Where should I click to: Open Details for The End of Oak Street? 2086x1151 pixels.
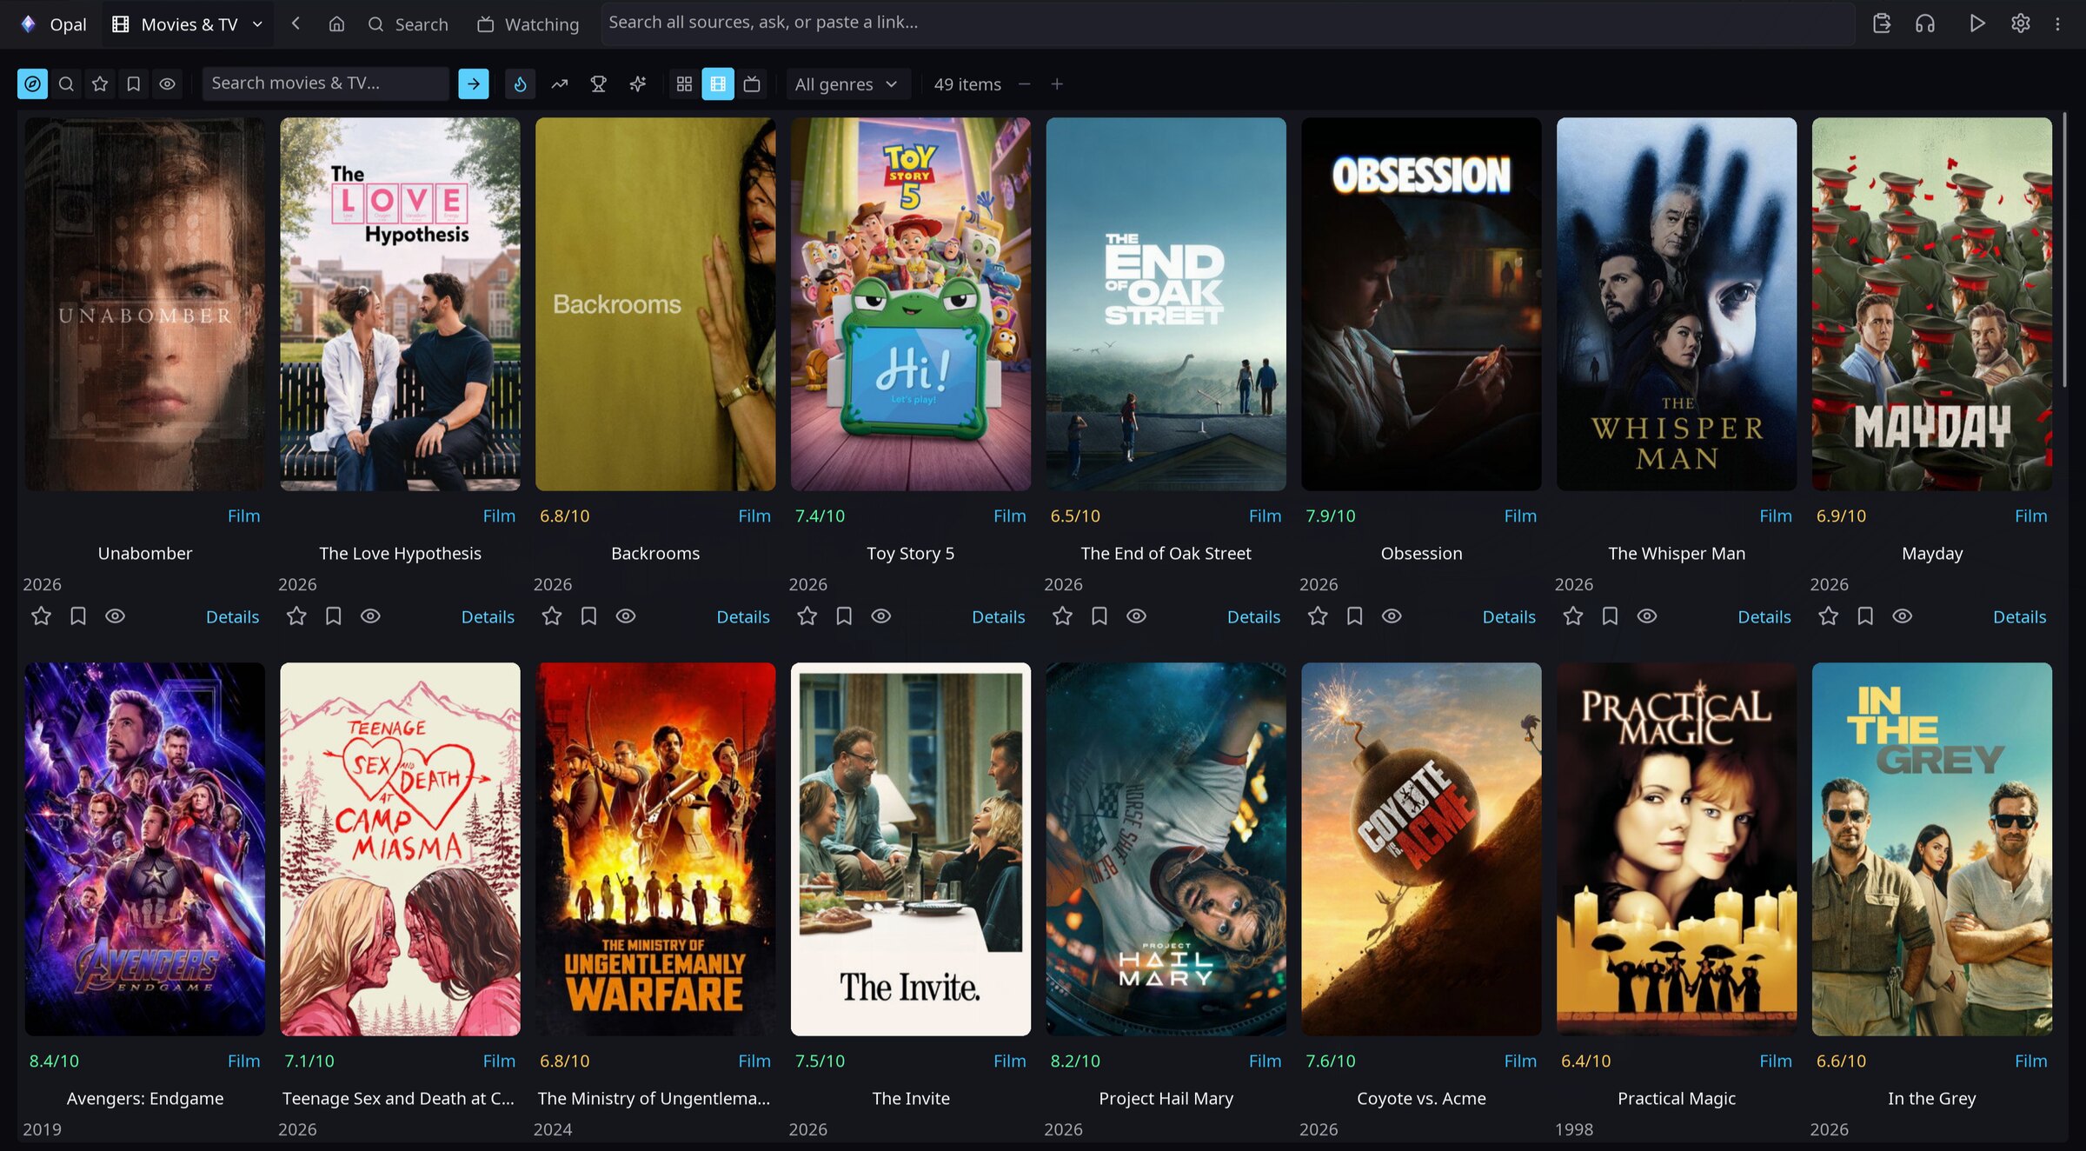(x=1253, y=616)
